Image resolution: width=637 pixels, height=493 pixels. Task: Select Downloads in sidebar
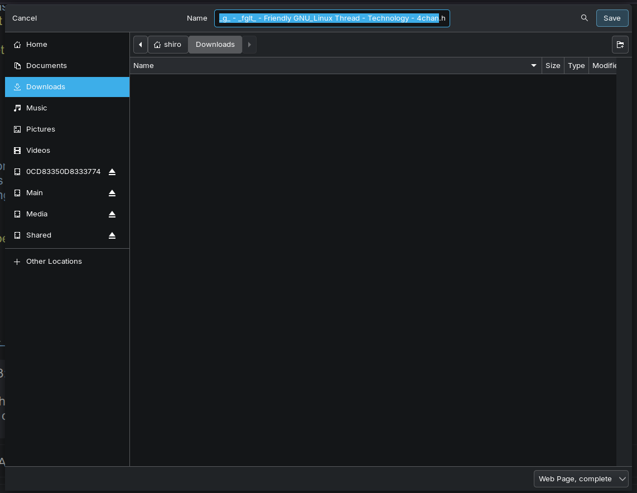[67, 87]
